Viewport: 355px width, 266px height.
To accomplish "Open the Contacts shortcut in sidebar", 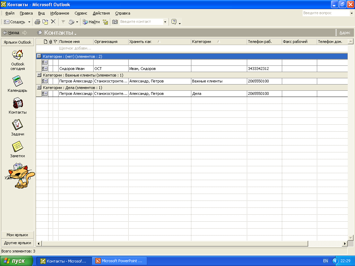I will click(x=17, y=106).
